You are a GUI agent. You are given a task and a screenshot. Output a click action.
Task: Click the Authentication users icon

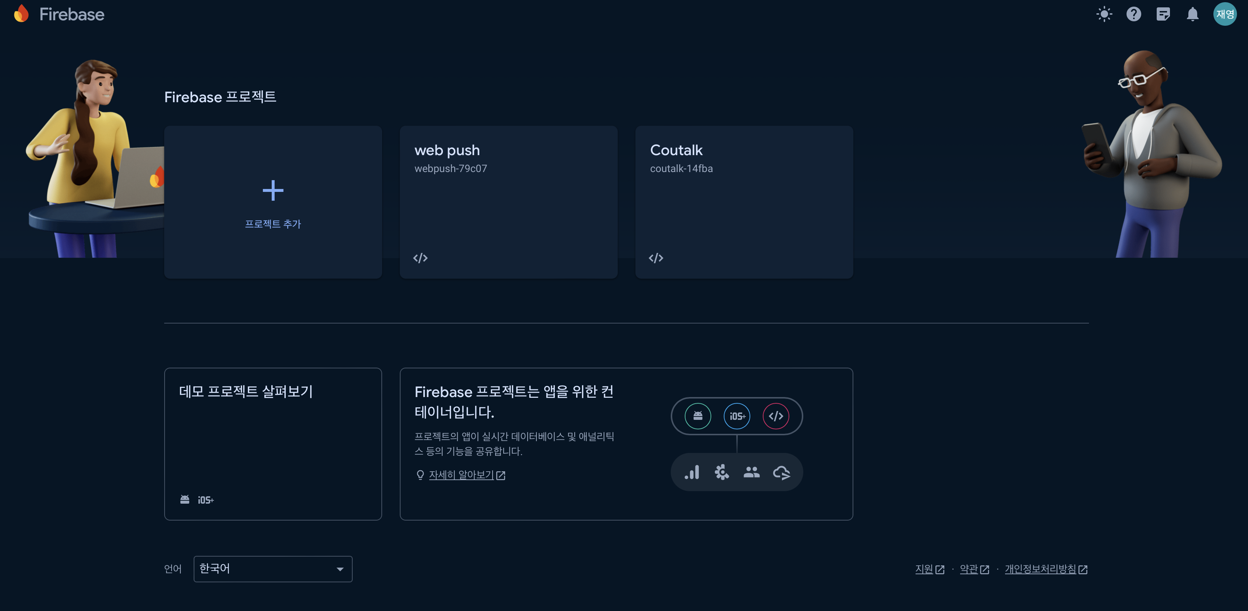(x=751, y=472)
